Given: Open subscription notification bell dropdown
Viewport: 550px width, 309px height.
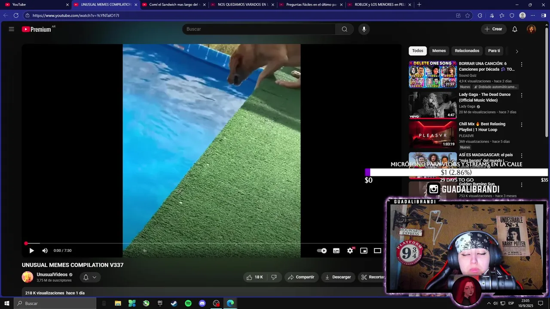Looking at the screenshot, I should [90, 277].
